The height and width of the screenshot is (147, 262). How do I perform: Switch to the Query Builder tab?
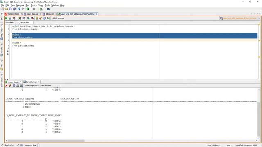24,22
